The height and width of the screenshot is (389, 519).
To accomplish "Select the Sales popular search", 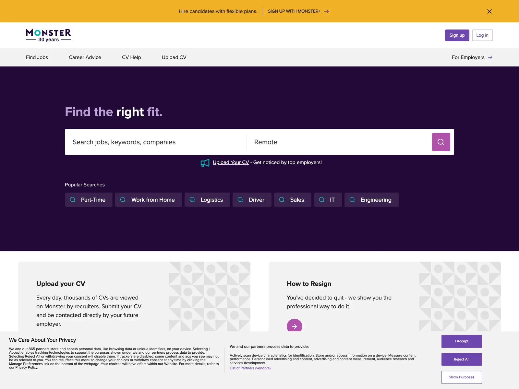I will click(x=293, y=200).
